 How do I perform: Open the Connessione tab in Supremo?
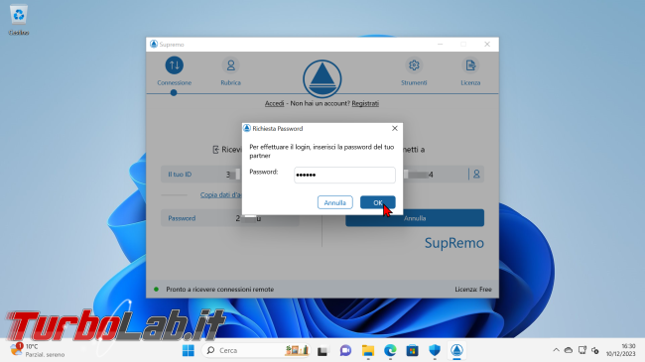coord(174,71)
